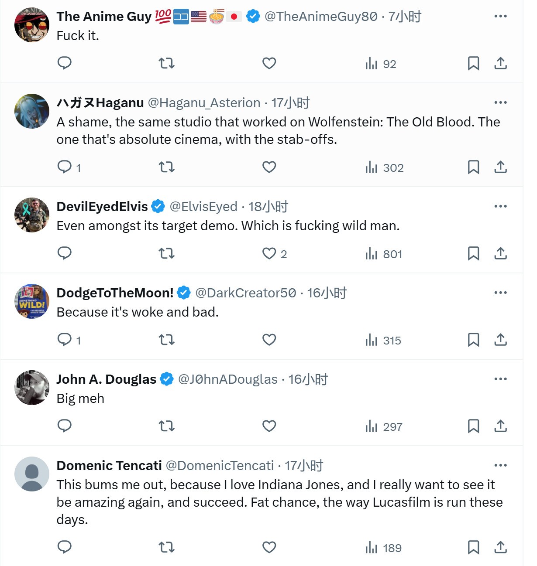Viewport: 537px width, 566px height.
Task: Bookmark Domenic Tencati's tweet
Action: tap(473, 547)
